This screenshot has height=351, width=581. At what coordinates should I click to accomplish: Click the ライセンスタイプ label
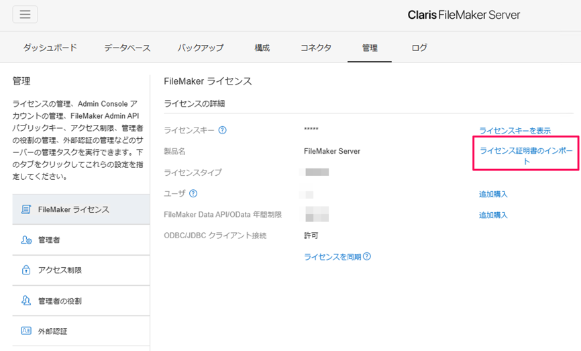(x=193, y=172)
